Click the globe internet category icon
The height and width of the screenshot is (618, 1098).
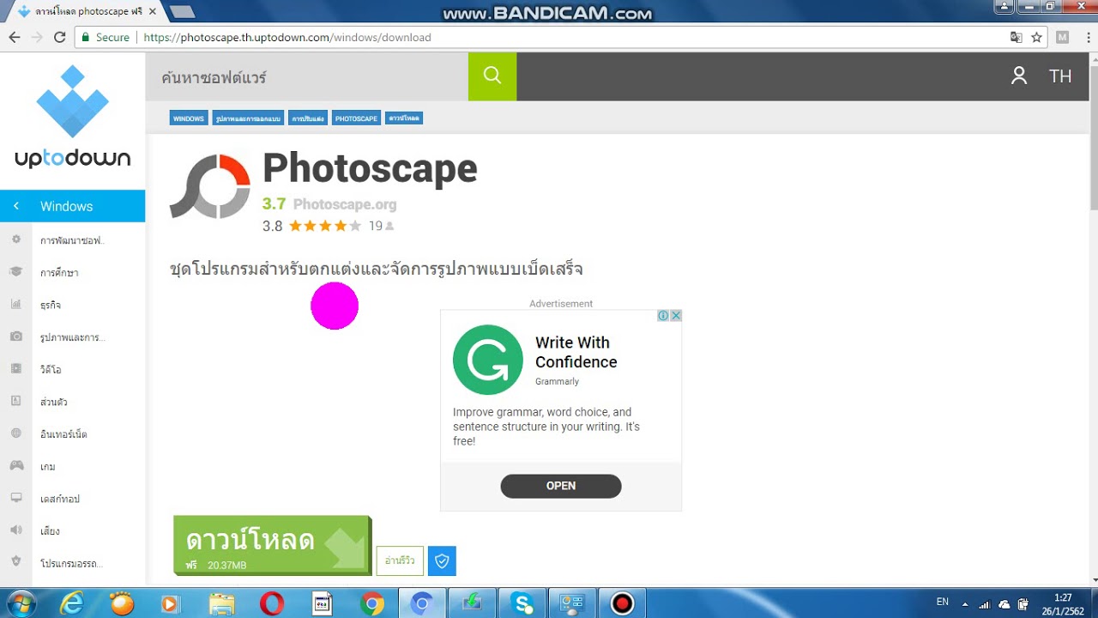click(x=16, y=433)
